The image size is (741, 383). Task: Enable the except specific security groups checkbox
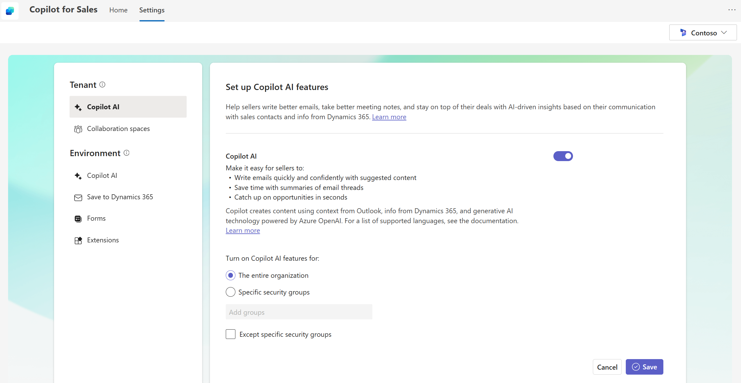click(x=230, y=334)
